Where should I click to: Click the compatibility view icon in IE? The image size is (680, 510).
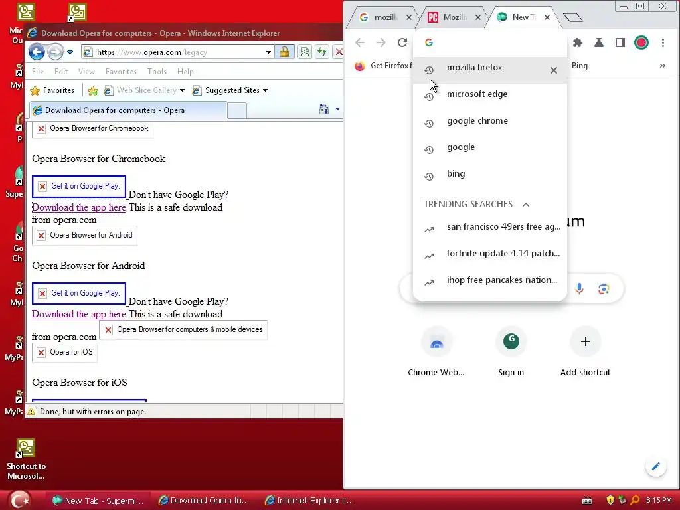coord(305,52)
